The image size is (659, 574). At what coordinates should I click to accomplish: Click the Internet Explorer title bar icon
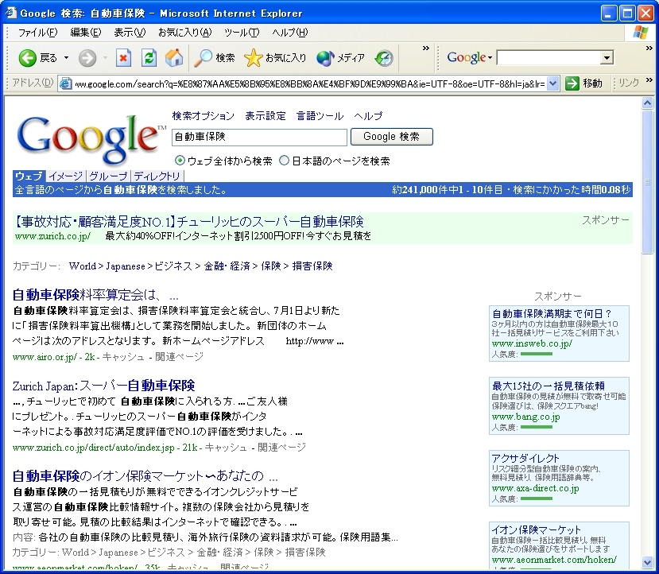[11, 13]
